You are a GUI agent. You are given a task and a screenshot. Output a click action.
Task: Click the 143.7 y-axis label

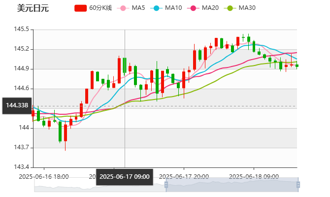point(21,147)
